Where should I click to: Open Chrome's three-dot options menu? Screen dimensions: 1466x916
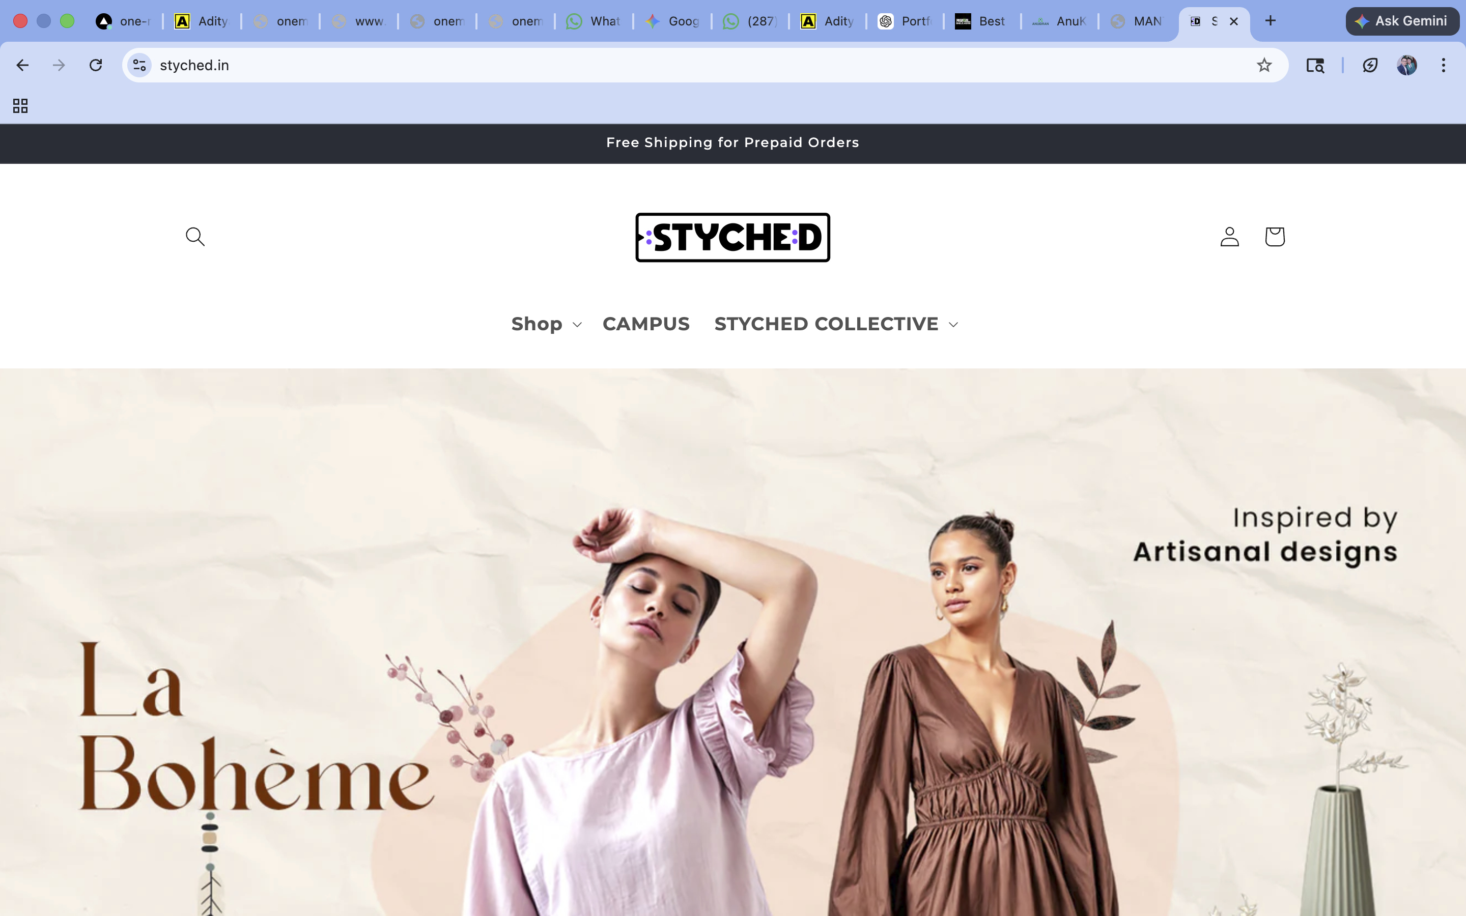tap(1445, 65)
